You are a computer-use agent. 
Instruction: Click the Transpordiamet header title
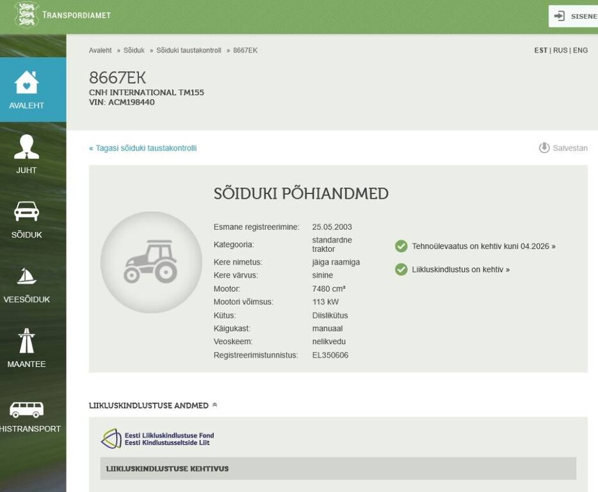[x=76, y=15]
